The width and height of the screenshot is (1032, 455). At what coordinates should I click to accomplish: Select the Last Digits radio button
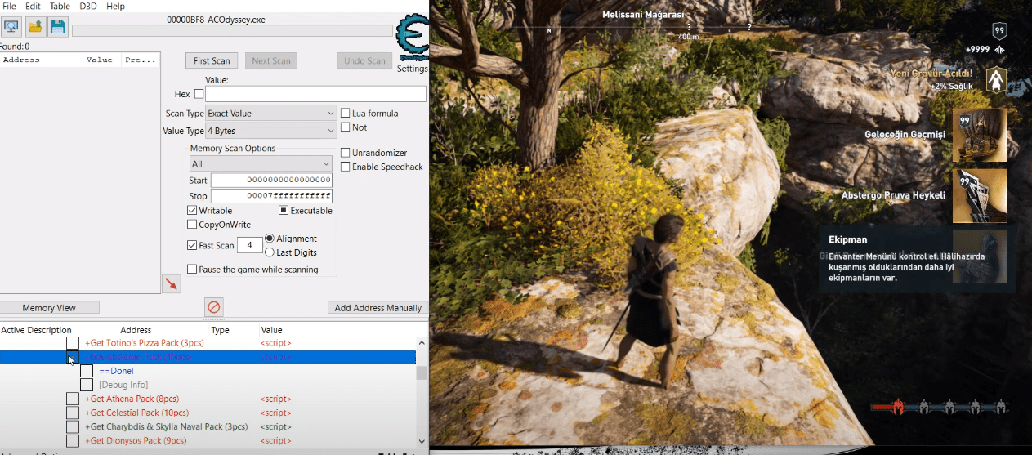(x=270, y=252)
